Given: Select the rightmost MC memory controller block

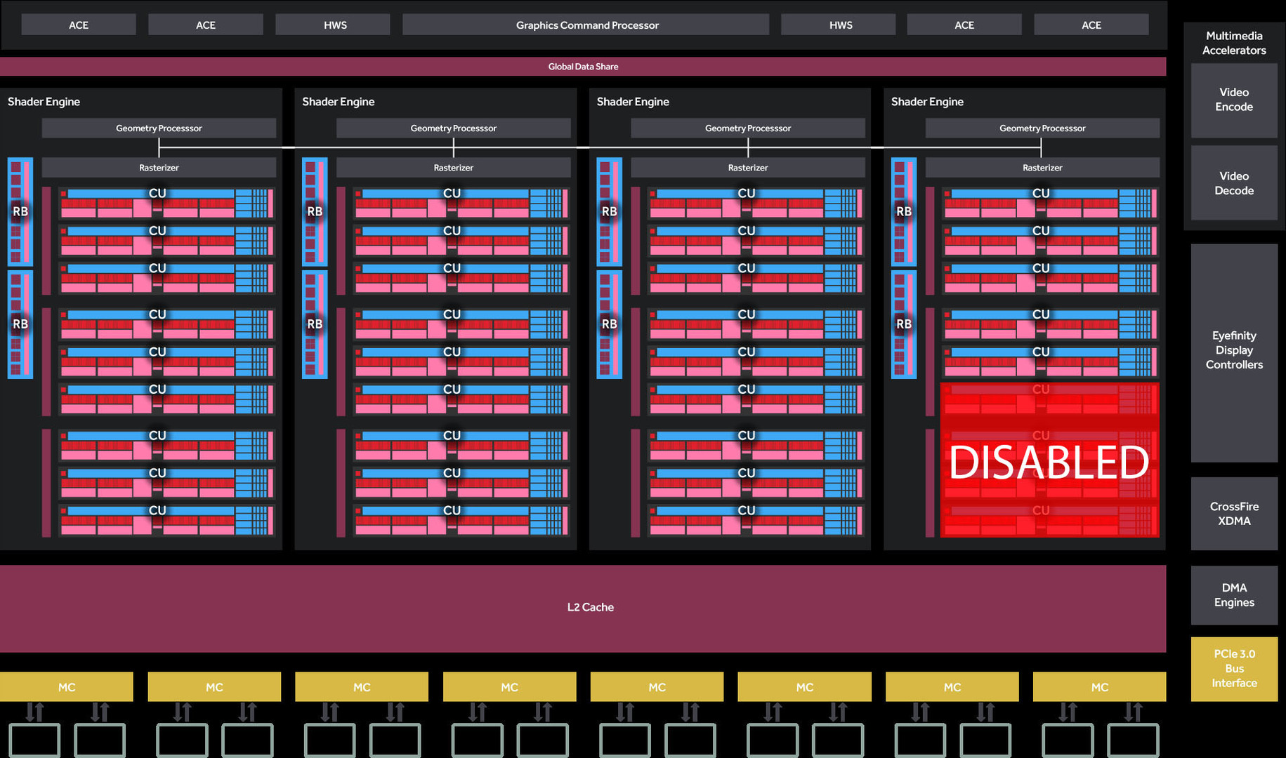Looking at the screenshot, I should click(x=1099, y=687).
